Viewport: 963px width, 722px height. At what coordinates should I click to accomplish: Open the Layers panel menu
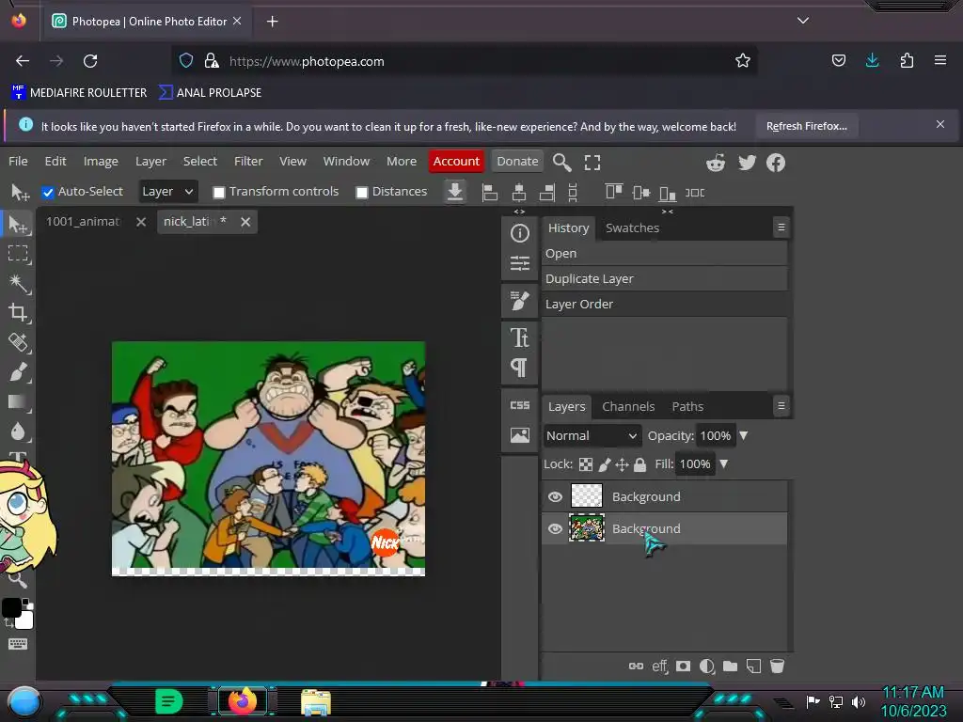(x=781, y=406)
